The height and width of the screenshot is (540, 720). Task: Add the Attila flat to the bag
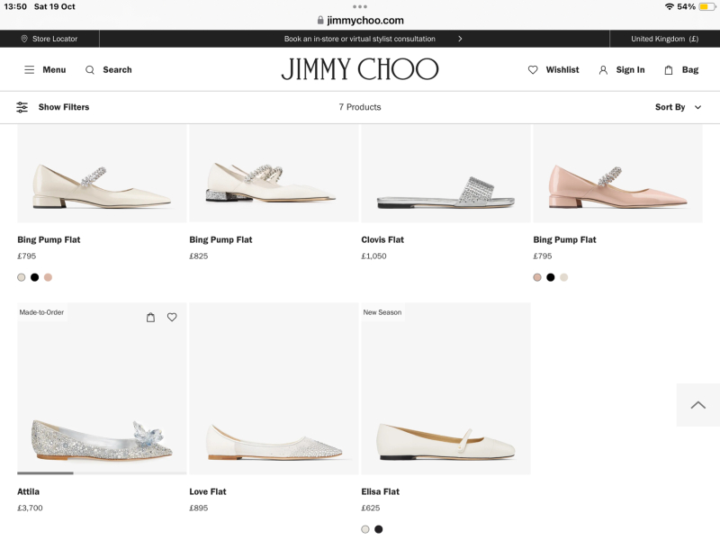click(150, 317)
